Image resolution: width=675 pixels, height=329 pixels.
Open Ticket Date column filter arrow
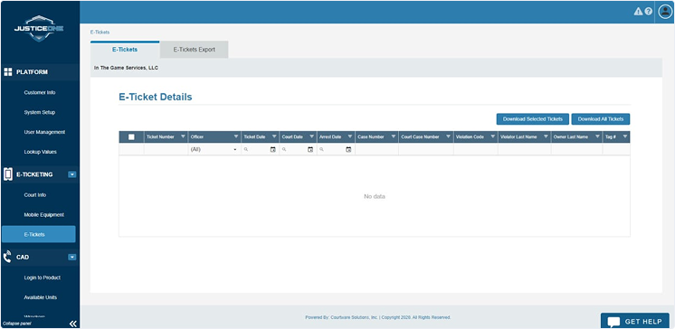(274, 136)
